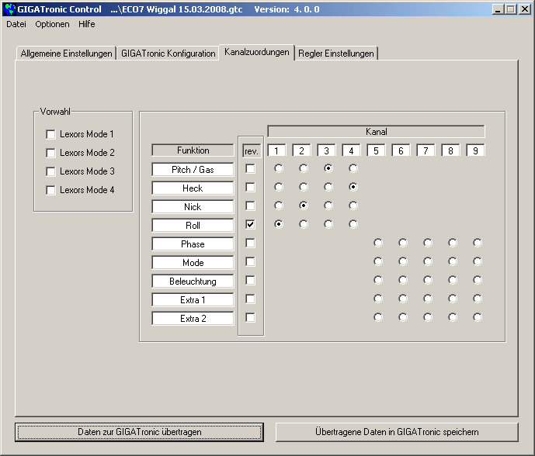The height and width of the screenshot is (456, 535).
Task: Enable Lexors Mode 1 checkbox
Action: tap(50, 134)
